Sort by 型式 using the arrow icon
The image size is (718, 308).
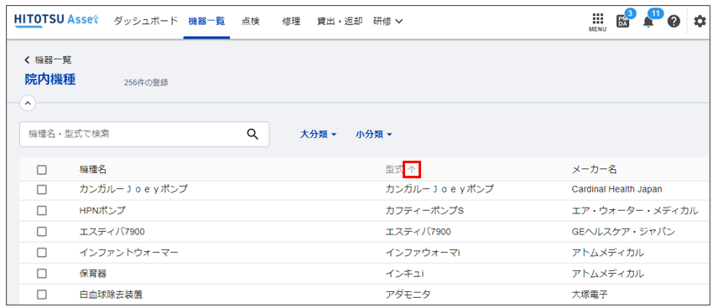412,170
